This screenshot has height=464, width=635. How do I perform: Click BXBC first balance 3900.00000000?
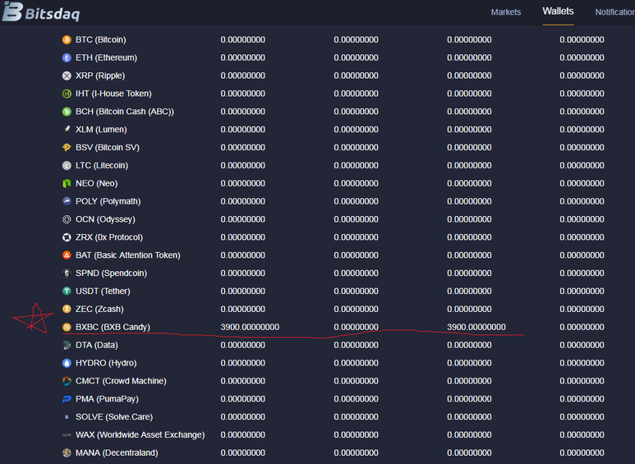coord(250,327)
